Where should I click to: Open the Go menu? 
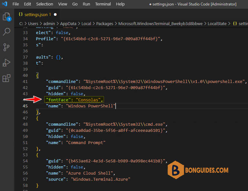(x=75, y=4)
